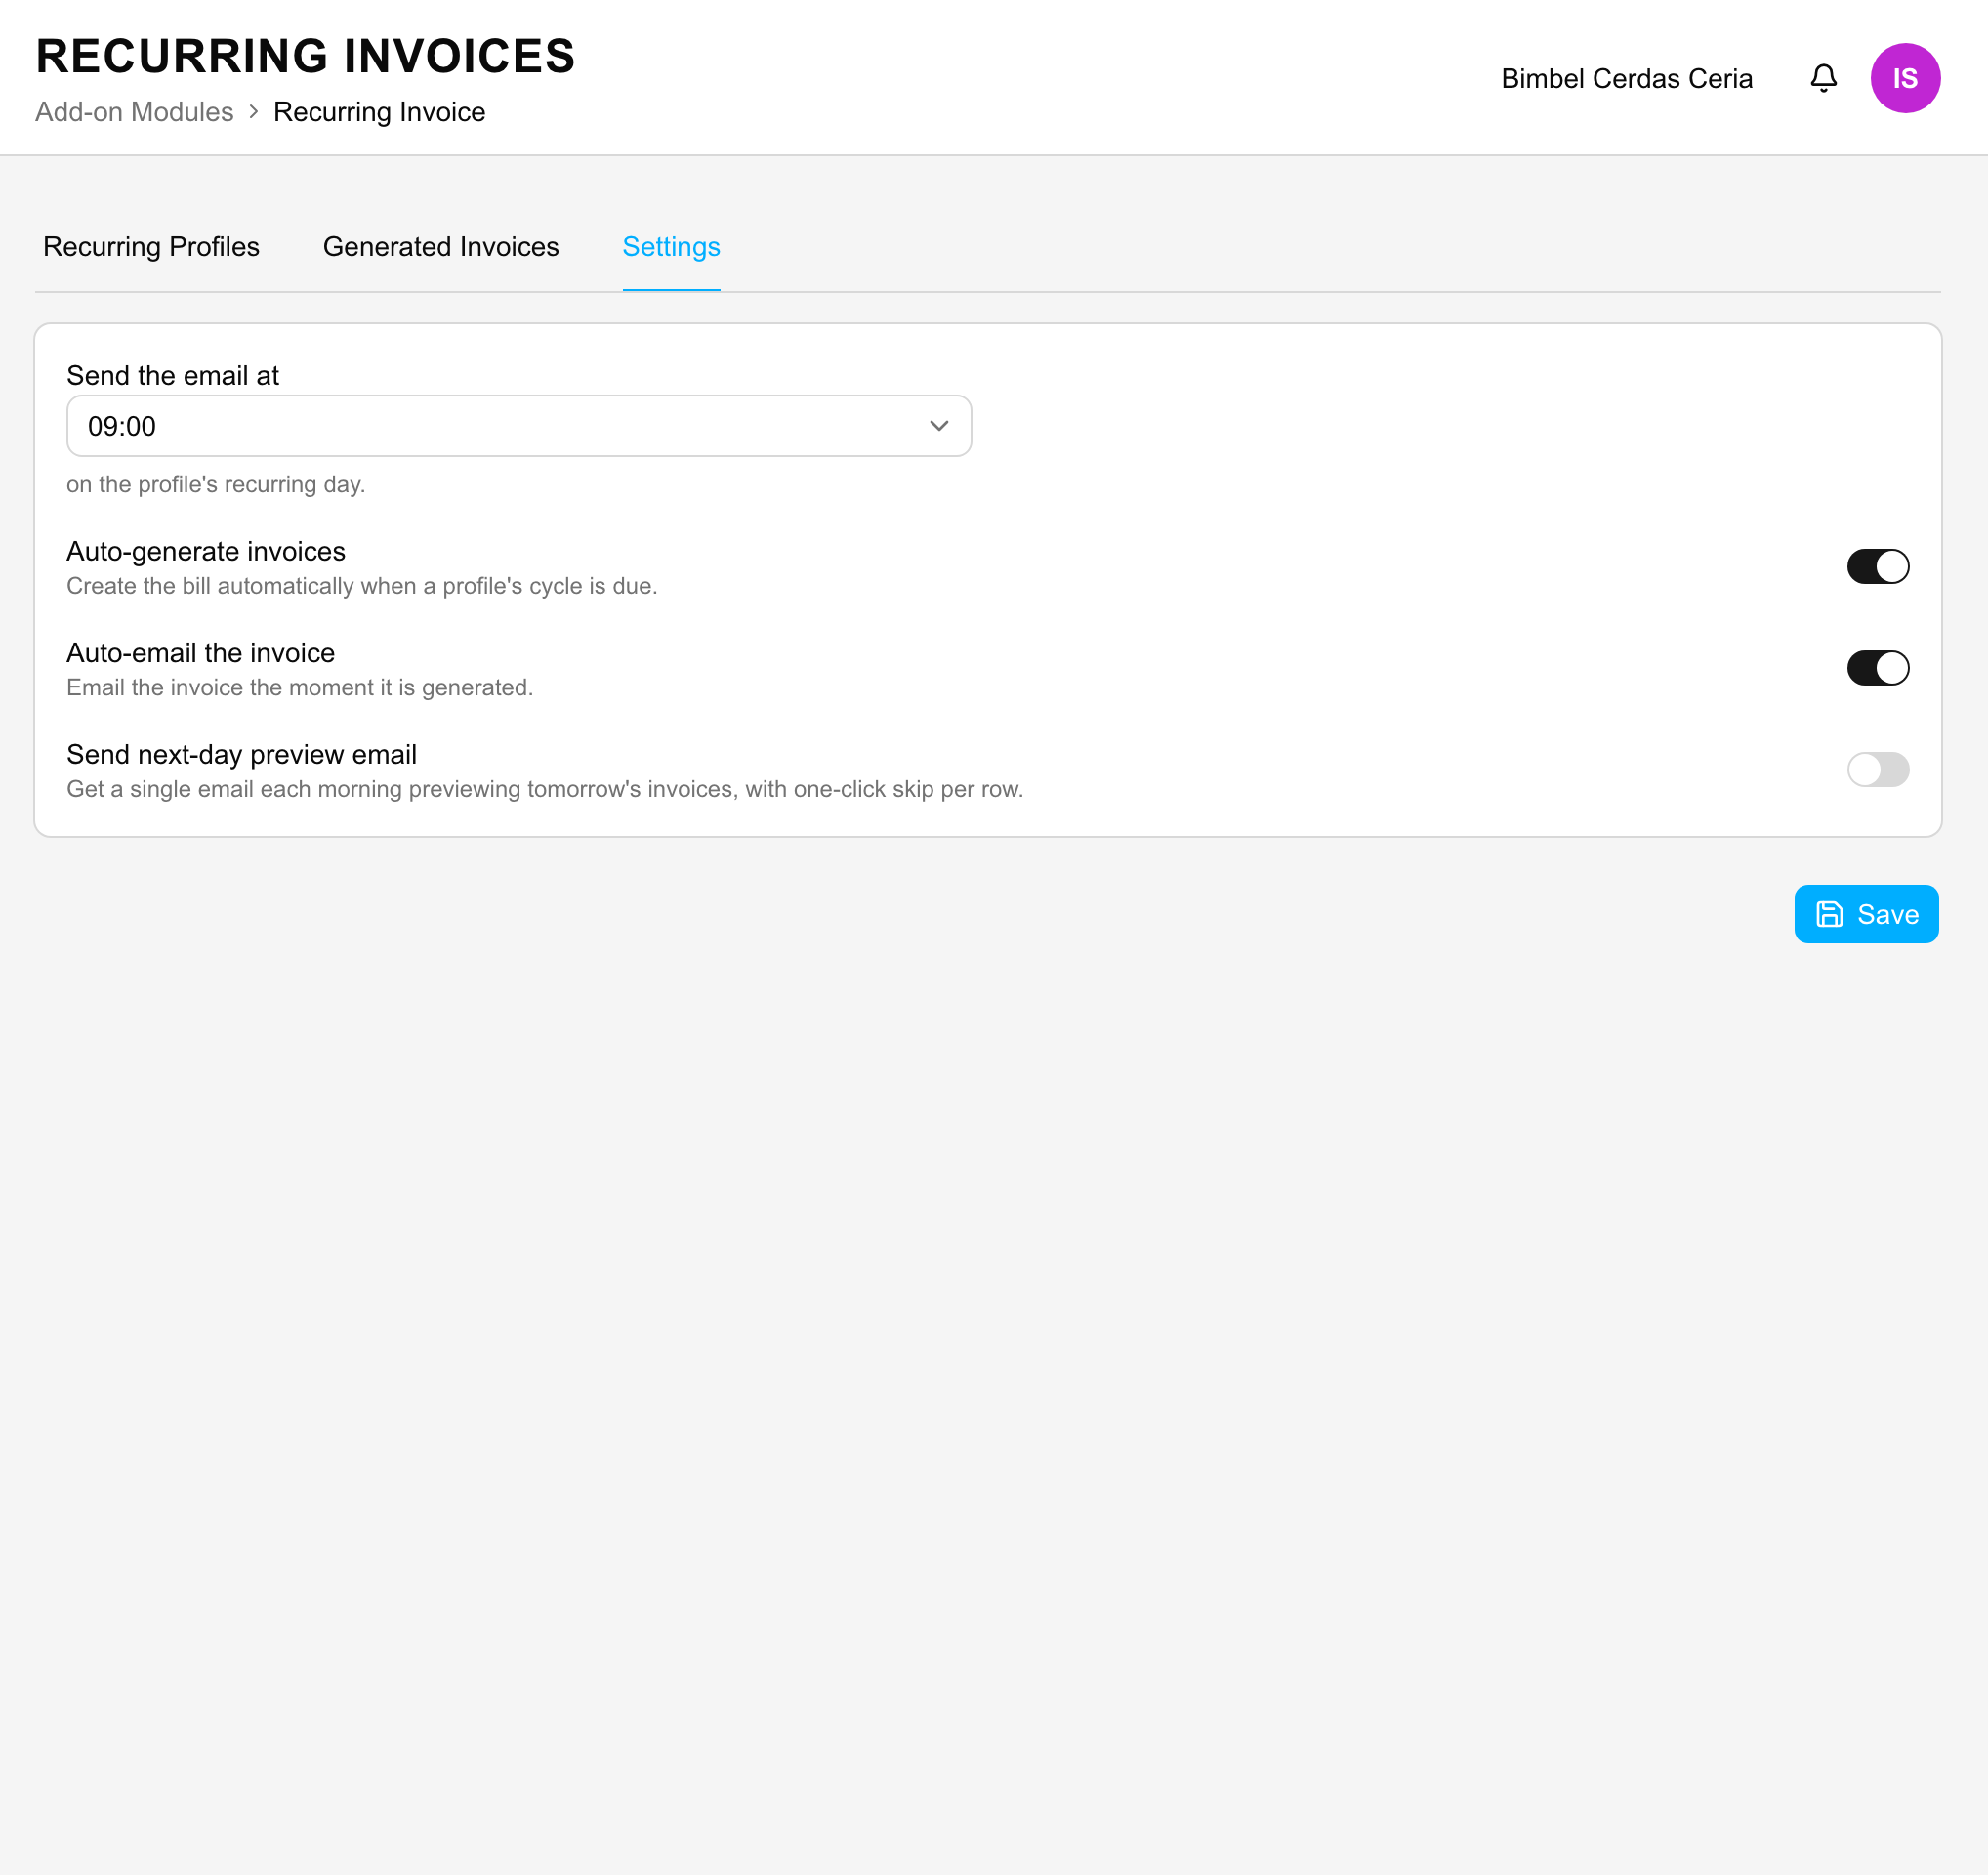This screenshot has height=1875, width=1988.
Task: Open the notifications bell
Action: (1823, 78)
